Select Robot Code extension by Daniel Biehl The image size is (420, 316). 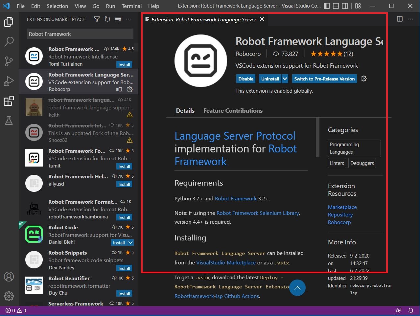79,235
